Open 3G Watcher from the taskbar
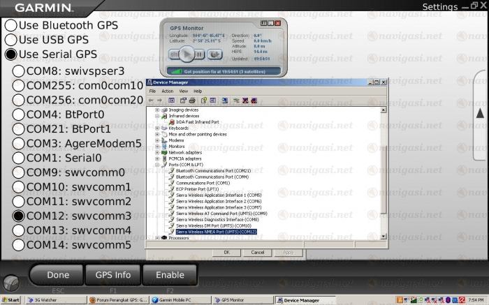Screen dimensions: 489x305 (x=41, y=299)
